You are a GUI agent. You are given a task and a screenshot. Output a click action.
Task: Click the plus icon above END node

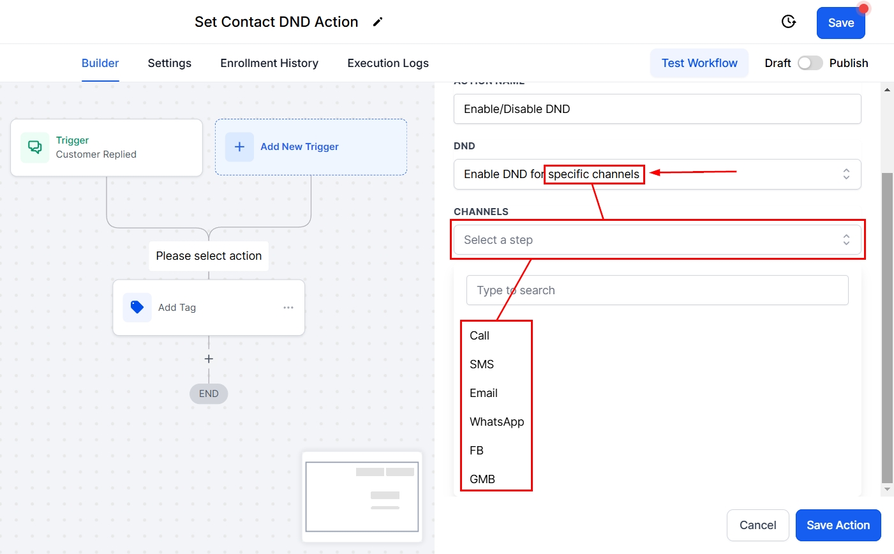pos(209,359)
